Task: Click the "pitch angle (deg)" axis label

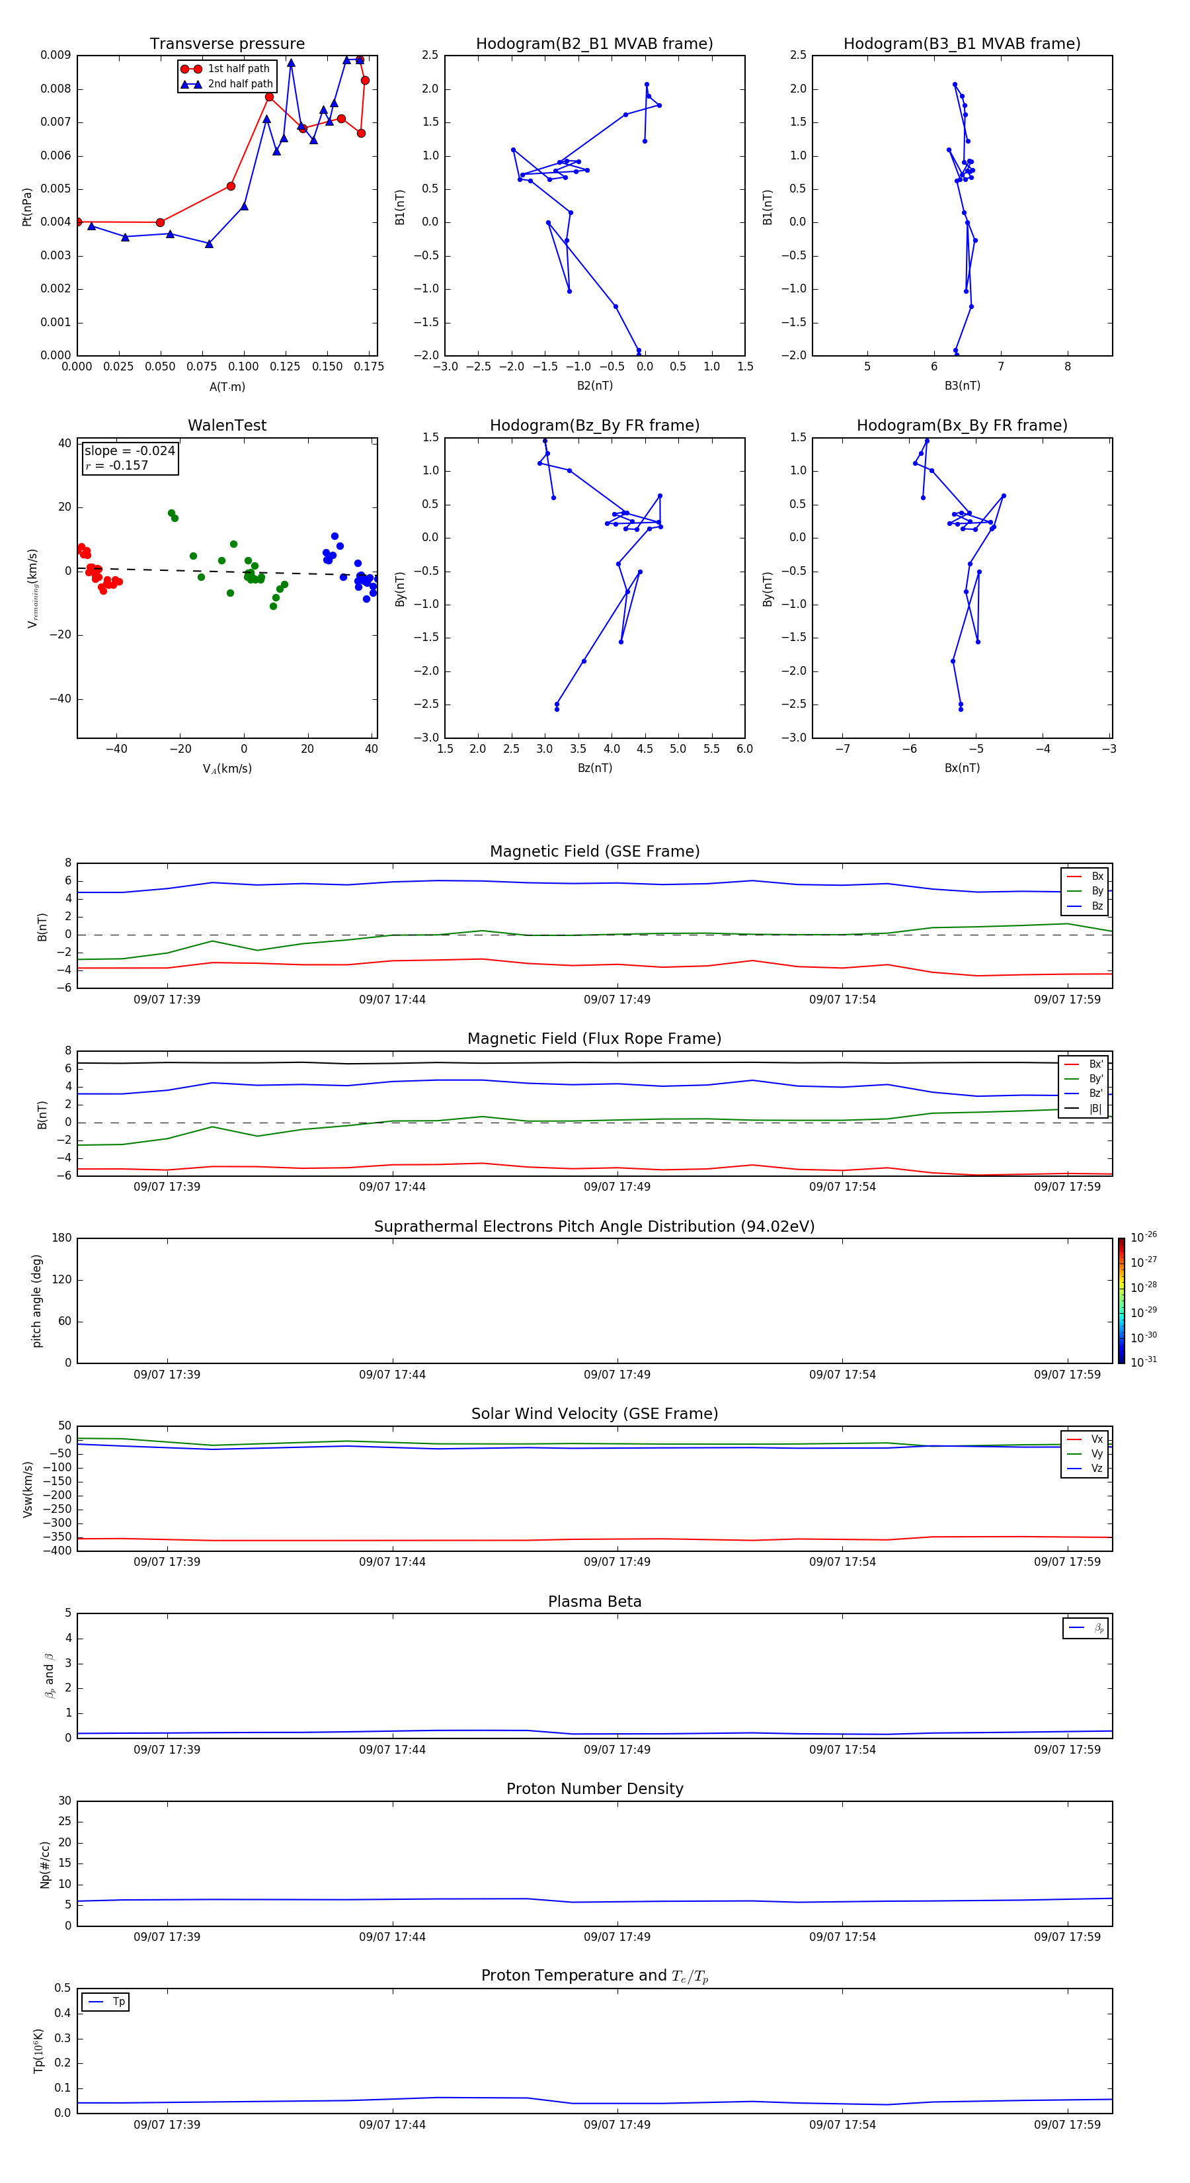Action: [37, 1301]
